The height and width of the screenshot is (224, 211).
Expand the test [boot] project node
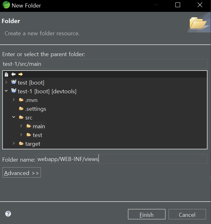[x=6, y=82]
